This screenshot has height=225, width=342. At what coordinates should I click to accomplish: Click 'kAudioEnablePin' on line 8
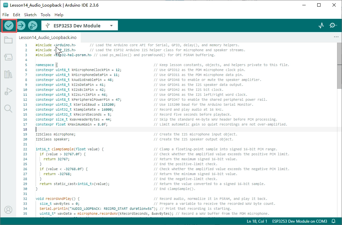[x=87, y=80]
